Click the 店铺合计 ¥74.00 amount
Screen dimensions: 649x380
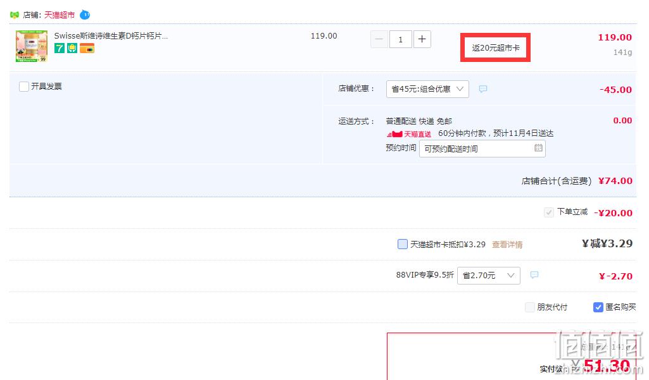click(615, 181)
